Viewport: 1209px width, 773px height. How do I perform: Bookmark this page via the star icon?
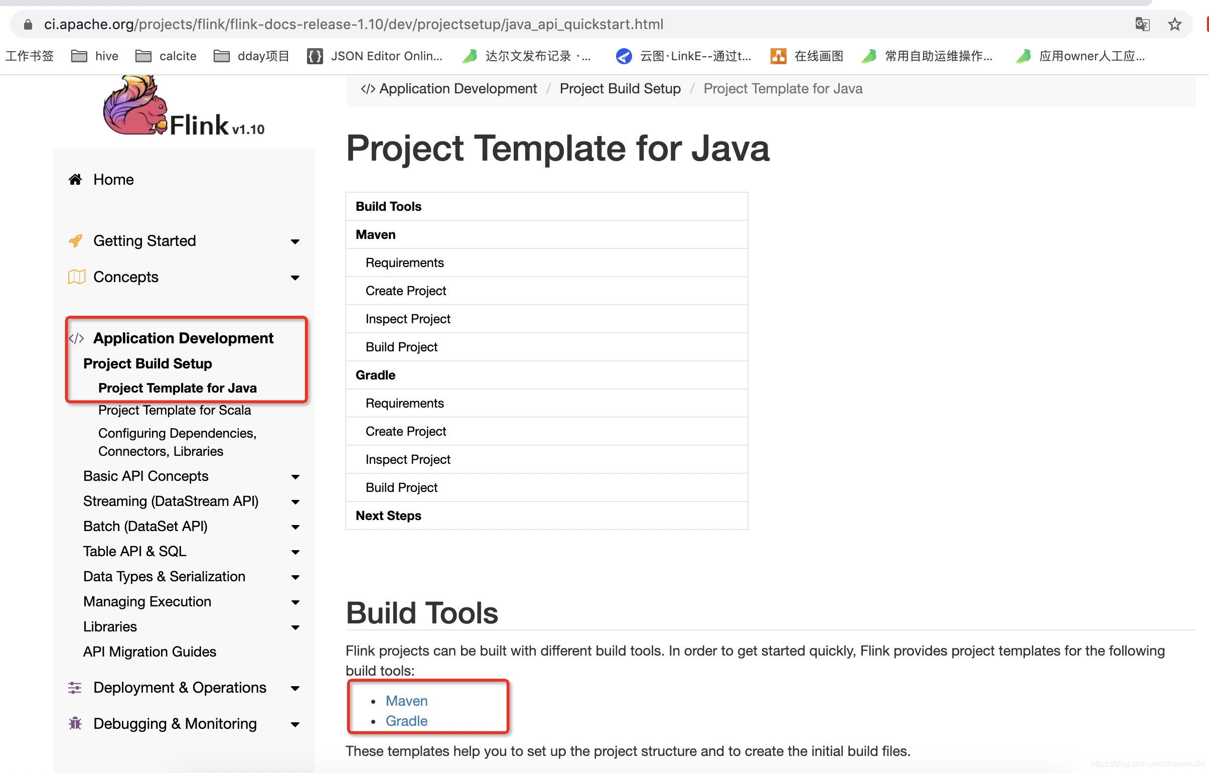coord(1175,24)
